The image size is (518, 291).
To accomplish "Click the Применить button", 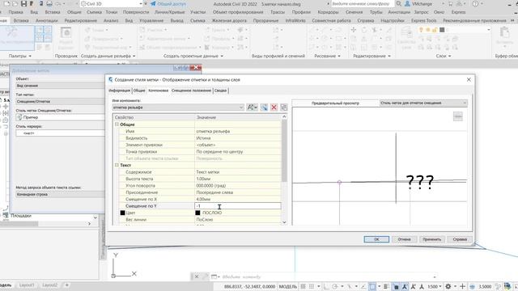I will (431, 239).
